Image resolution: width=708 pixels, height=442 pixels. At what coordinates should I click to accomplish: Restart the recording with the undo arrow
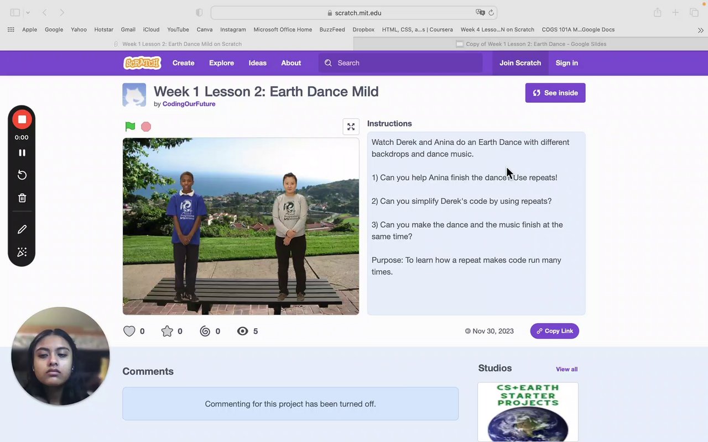coord(22,175)
